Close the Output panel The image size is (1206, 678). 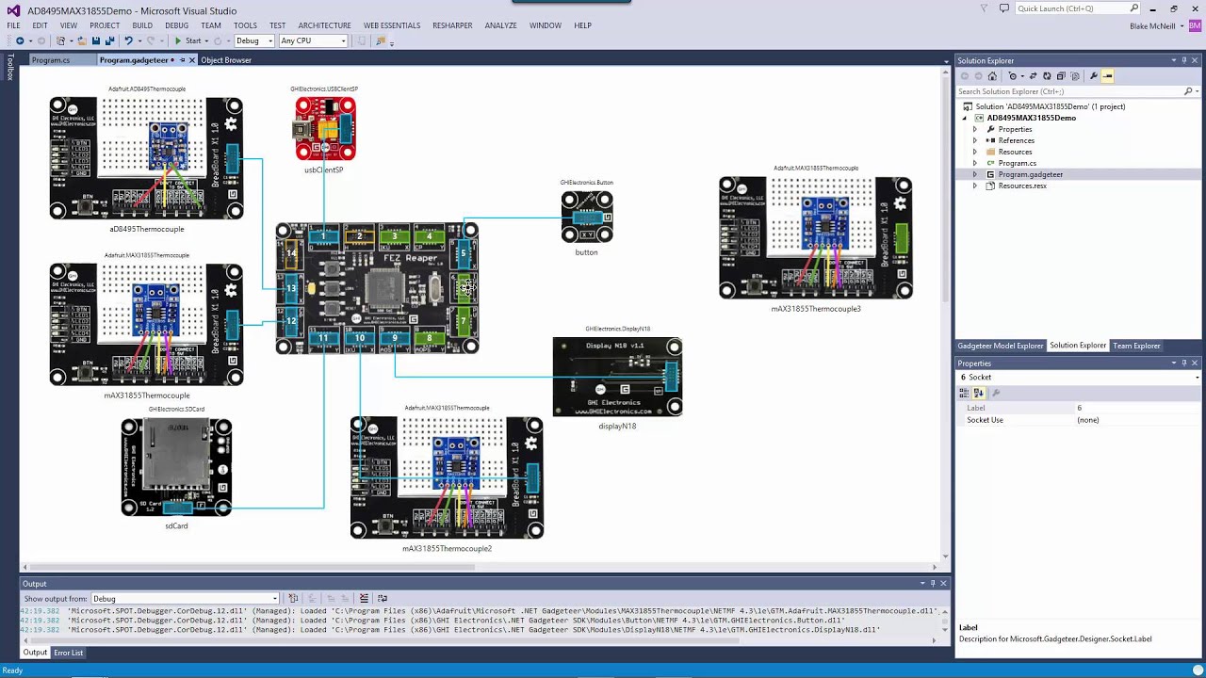tap(943, 583)
